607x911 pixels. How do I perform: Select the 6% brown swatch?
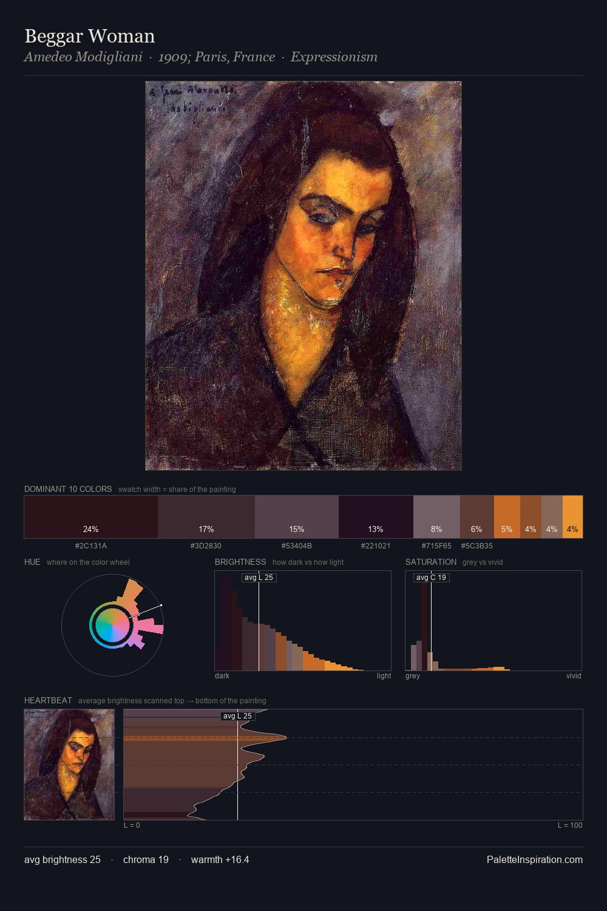[x=477, y=517]
